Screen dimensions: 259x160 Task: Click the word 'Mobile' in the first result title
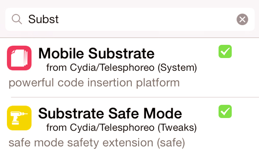pyautogui.click(x=61, y=53)
